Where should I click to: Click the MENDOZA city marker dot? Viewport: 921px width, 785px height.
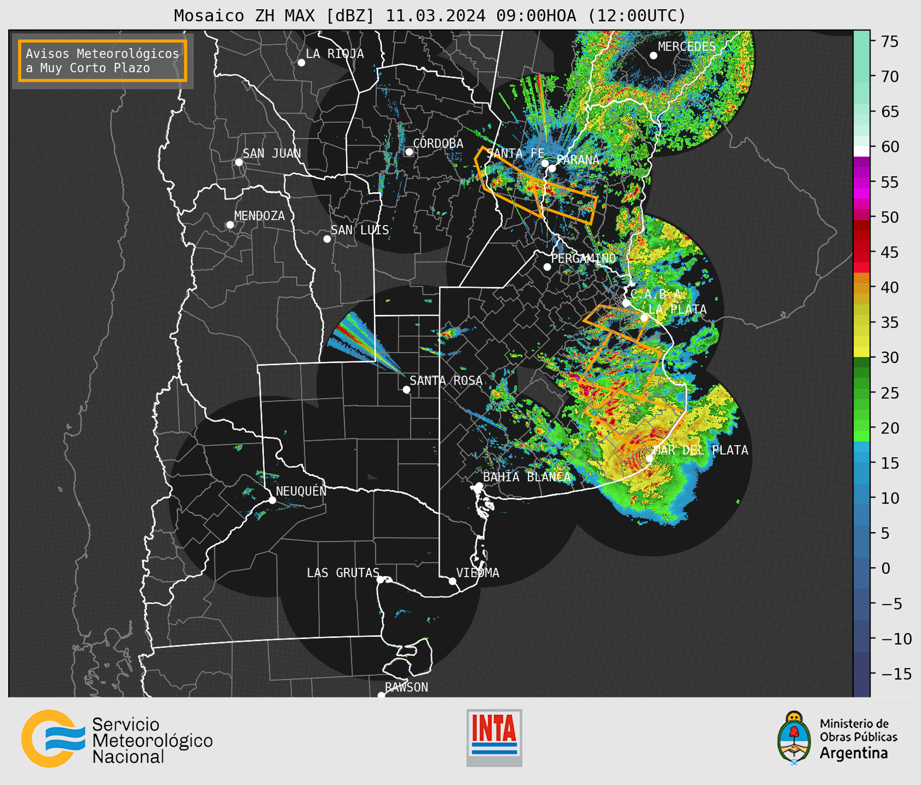click(x=230, y=225)
